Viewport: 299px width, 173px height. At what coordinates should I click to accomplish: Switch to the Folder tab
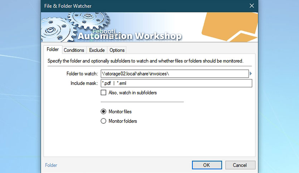tap(53, 50)
